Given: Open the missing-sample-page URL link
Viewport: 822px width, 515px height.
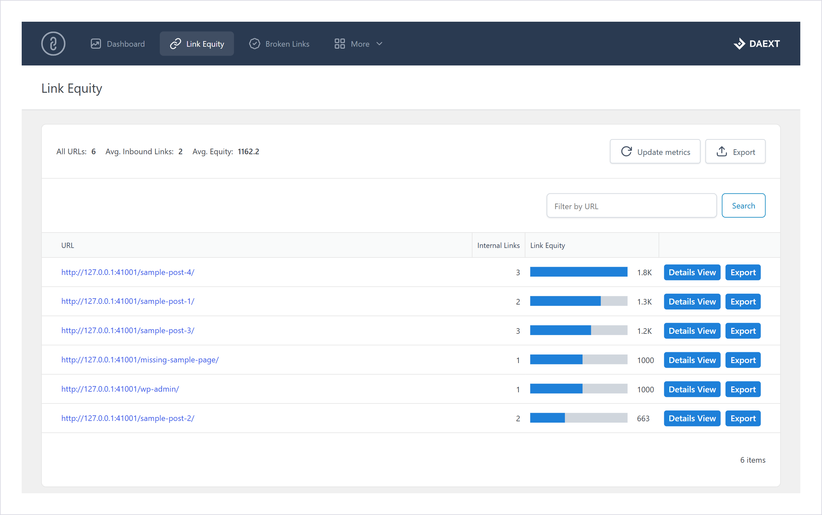Looking at the screenshot, I should (140, 360).
